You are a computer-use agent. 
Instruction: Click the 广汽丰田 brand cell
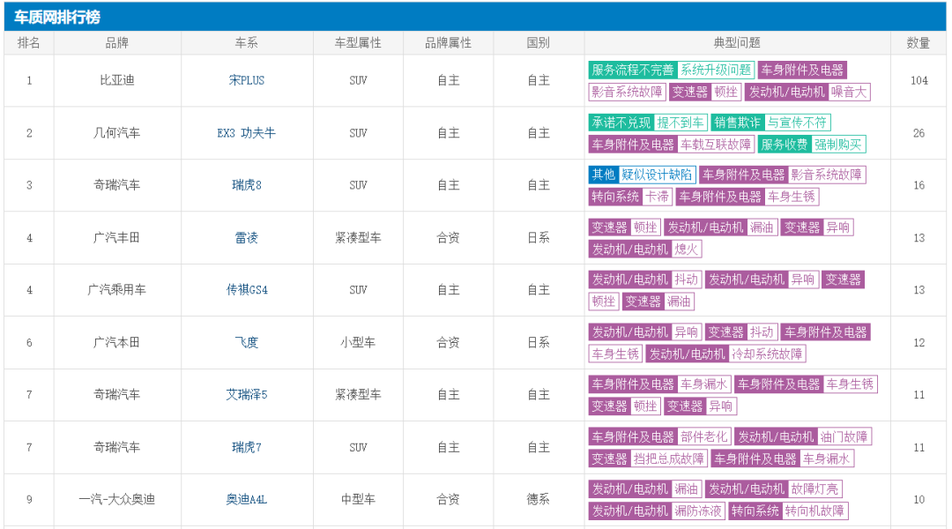(x=117, y=238)
